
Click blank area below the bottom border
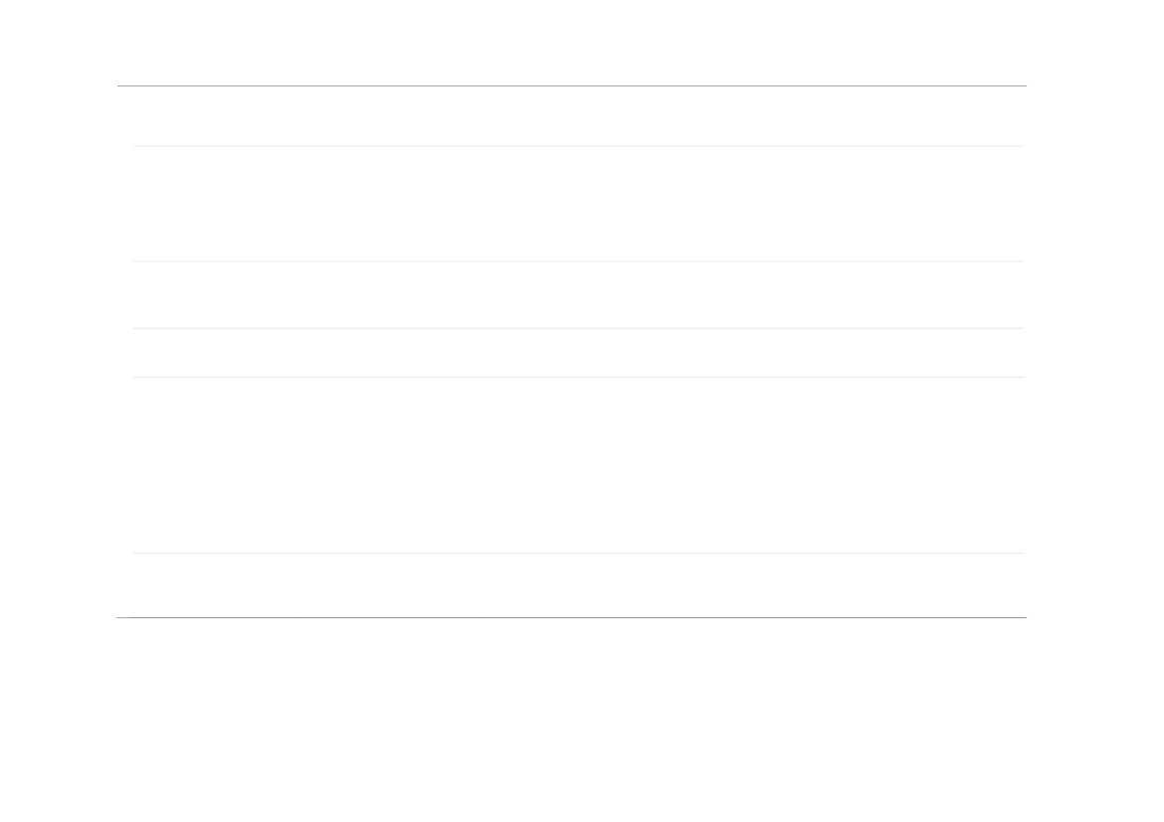click(572, 720)
